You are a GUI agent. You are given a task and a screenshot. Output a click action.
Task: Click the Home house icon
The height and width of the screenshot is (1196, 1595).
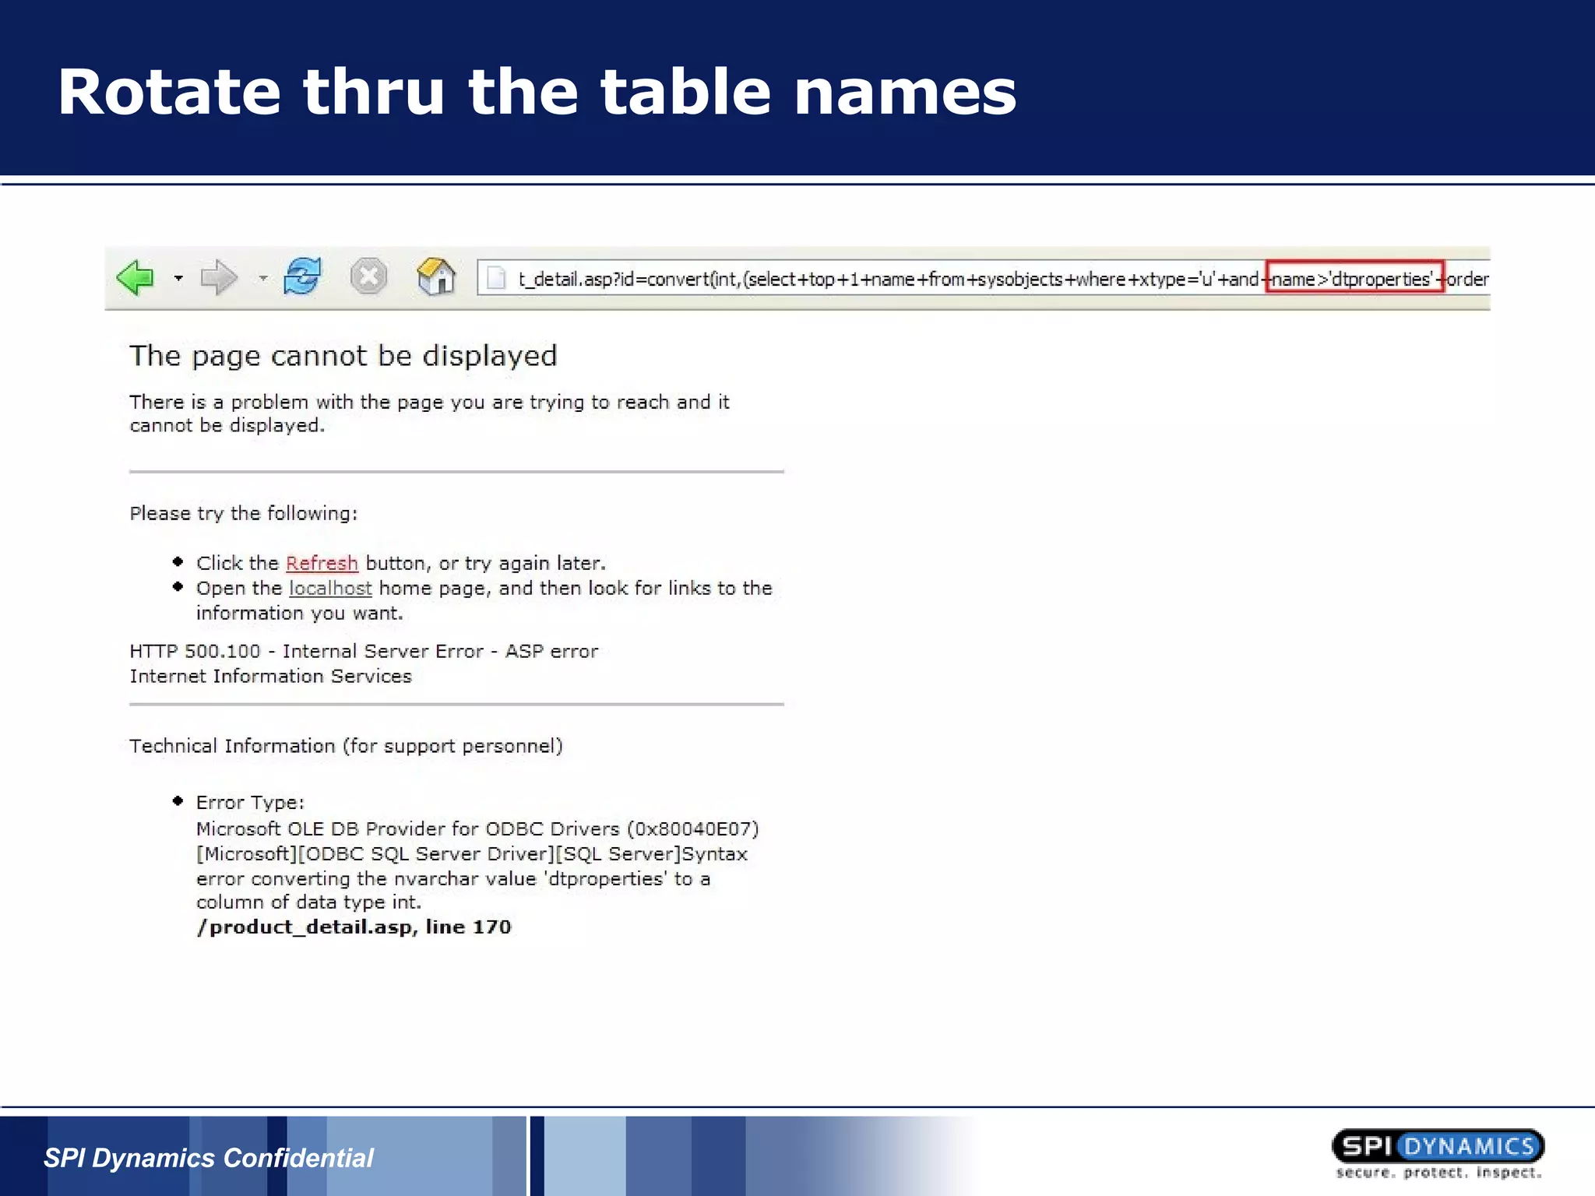pyautogui.click(x=436, y=276)
